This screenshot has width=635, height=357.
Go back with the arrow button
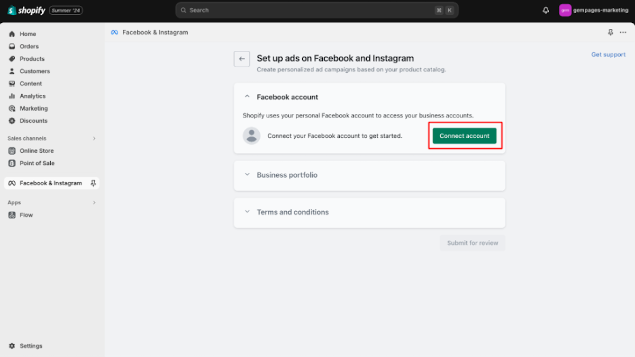(242, 59)
